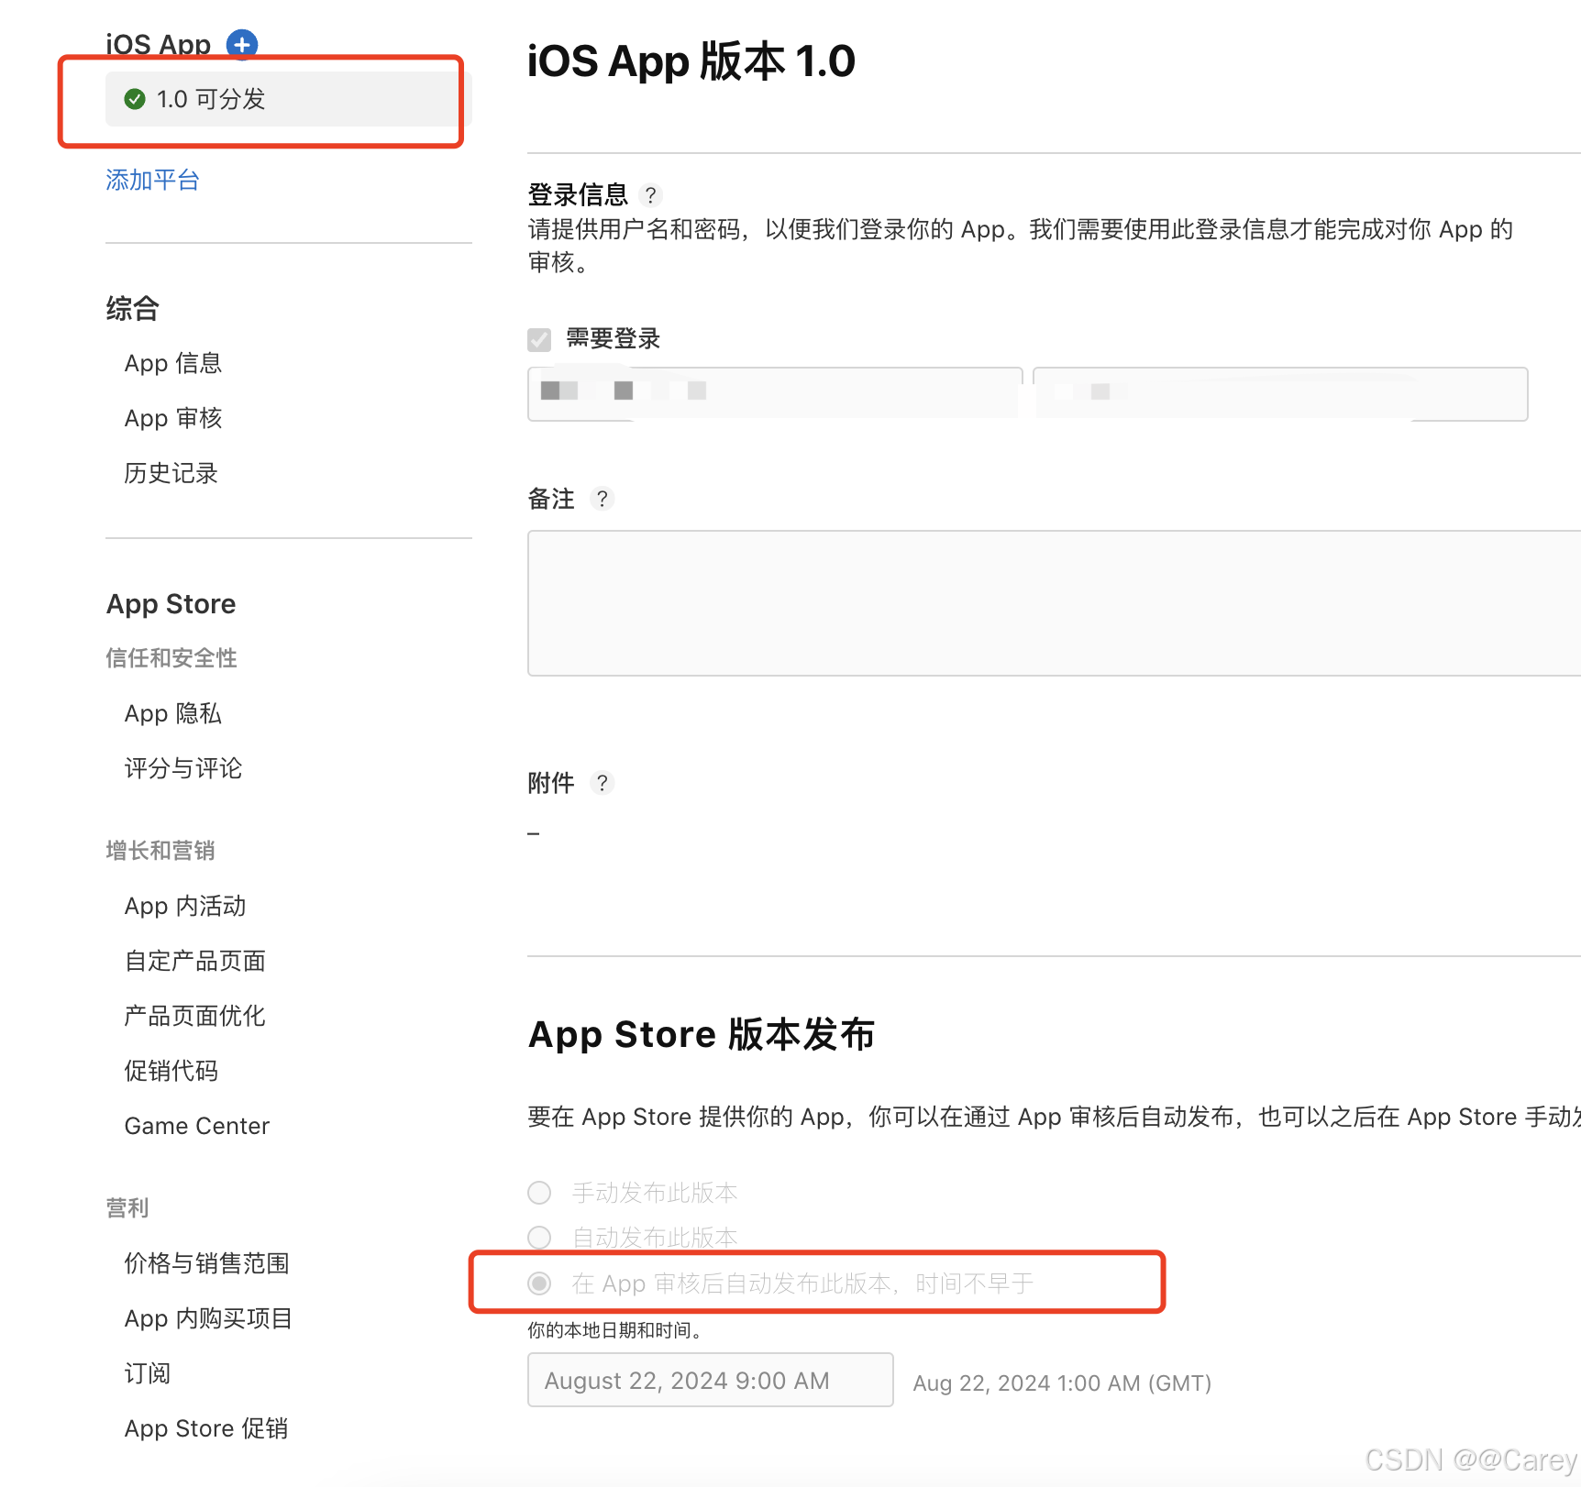The height and width of the screenshot is (1487, 1581).
Task: Click the August 22, 2024 9:00 AM date field
Action: click(711, 1381)
